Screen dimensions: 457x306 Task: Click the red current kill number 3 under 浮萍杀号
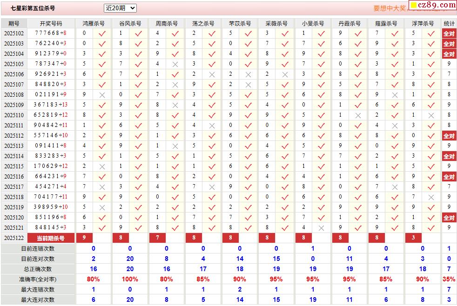tap(413, 238)
